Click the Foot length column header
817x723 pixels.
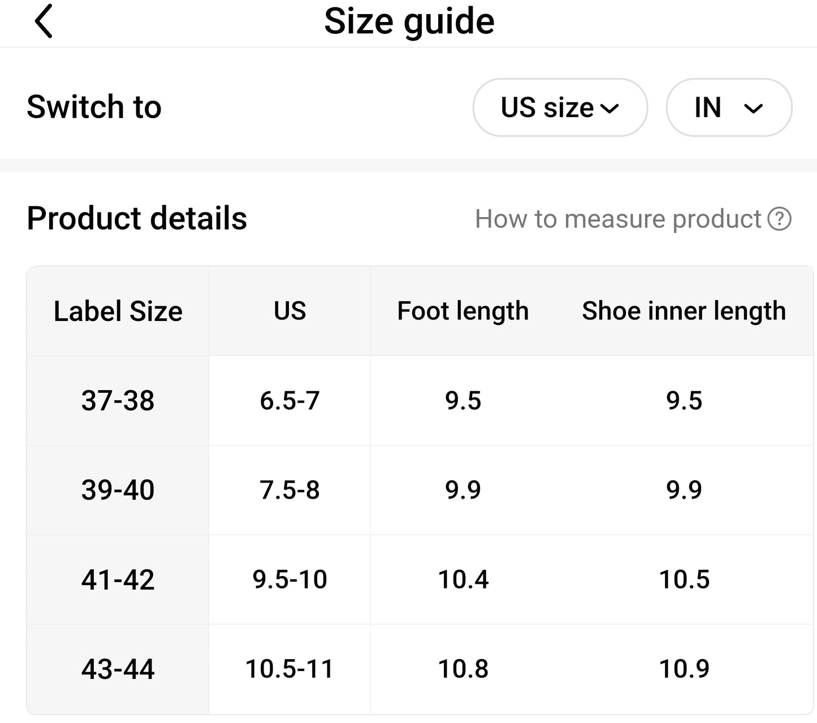coord(463,311)
